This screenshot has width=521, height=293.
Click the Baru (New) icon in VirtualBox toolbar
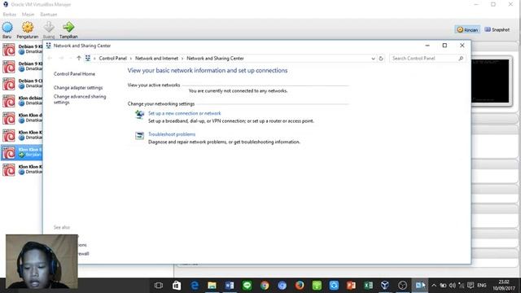pyautogui.click(x=7, y=27)
